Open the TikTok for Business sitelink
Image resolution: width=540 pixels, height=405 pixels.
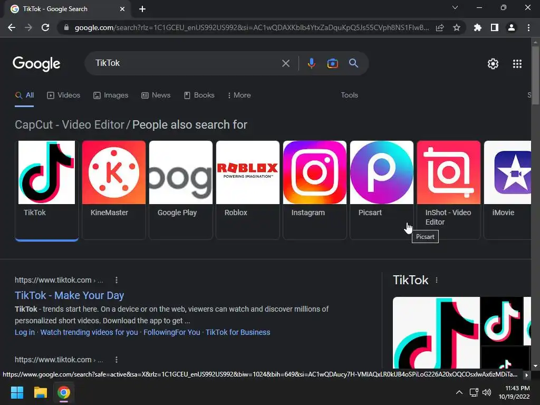coord(238,332)
